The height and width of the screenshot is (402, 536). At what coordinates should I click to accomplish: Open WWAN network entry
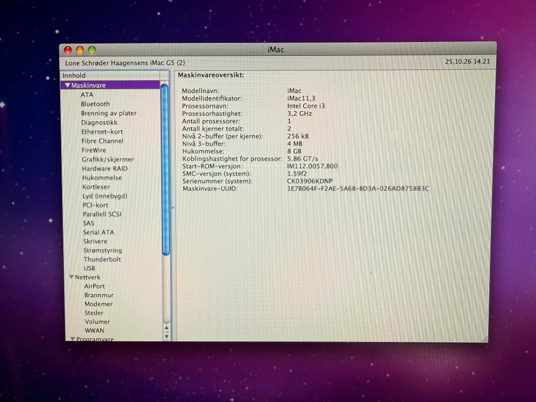pyautogui.click(x=94, y=331)
